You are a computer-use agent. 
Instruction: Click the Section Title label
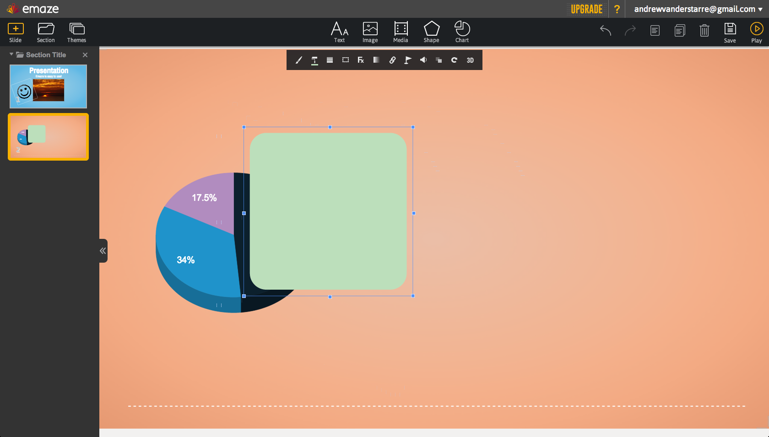(46, 55)
